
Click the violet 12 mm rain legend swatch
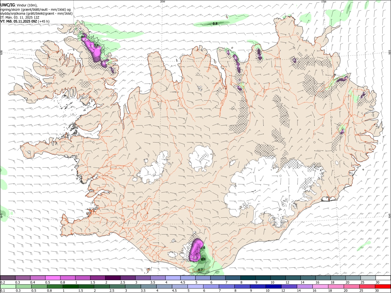[289, 287]
